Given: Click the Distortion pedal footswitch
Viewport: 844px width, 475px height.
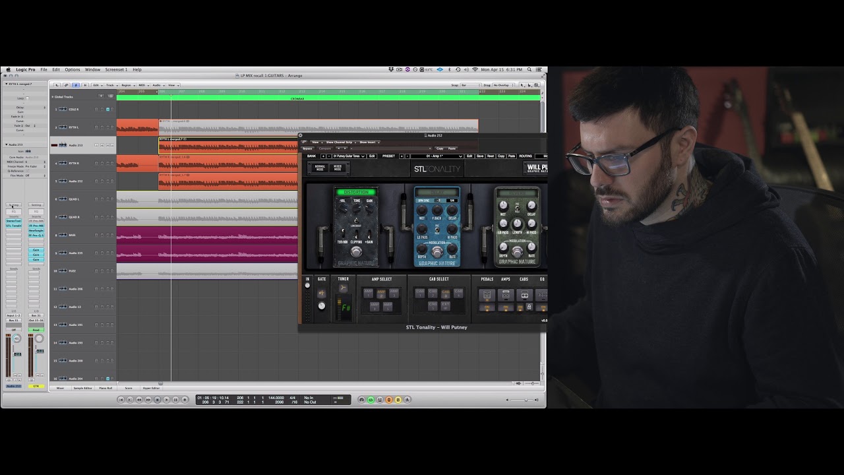Looking at the screenshot, I should 356,251.
